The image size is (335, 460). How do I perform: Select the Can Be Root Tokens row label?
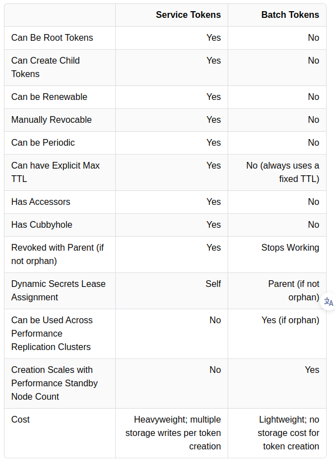pyautogui.click(x=52, y=37)
